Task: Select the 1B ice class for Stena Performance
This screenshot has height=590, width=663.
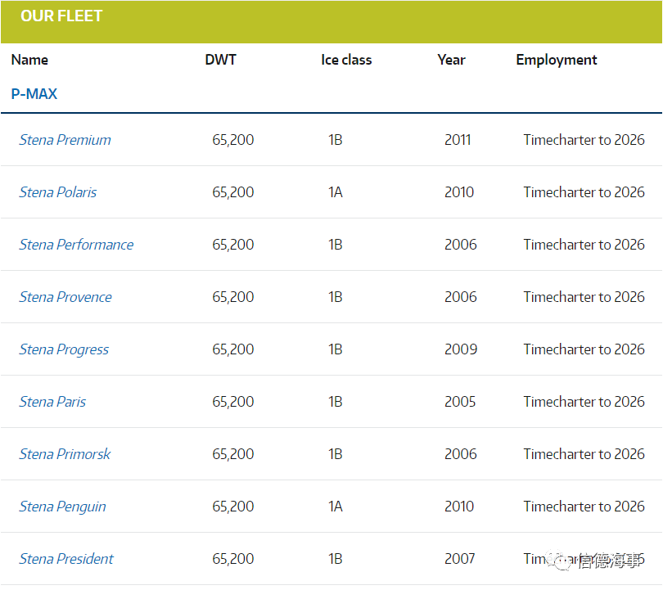Action: click(x=336, y=245)
